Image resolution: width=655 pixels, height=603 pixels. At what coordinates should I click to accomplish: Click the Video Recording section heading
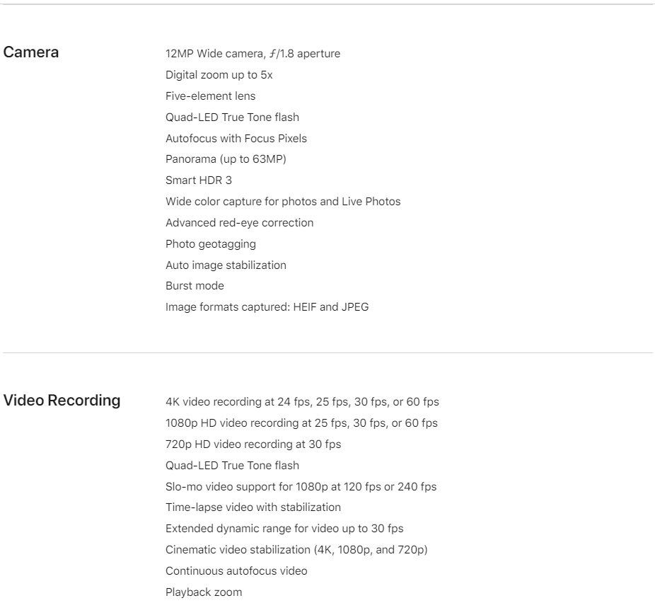point(62,401)
